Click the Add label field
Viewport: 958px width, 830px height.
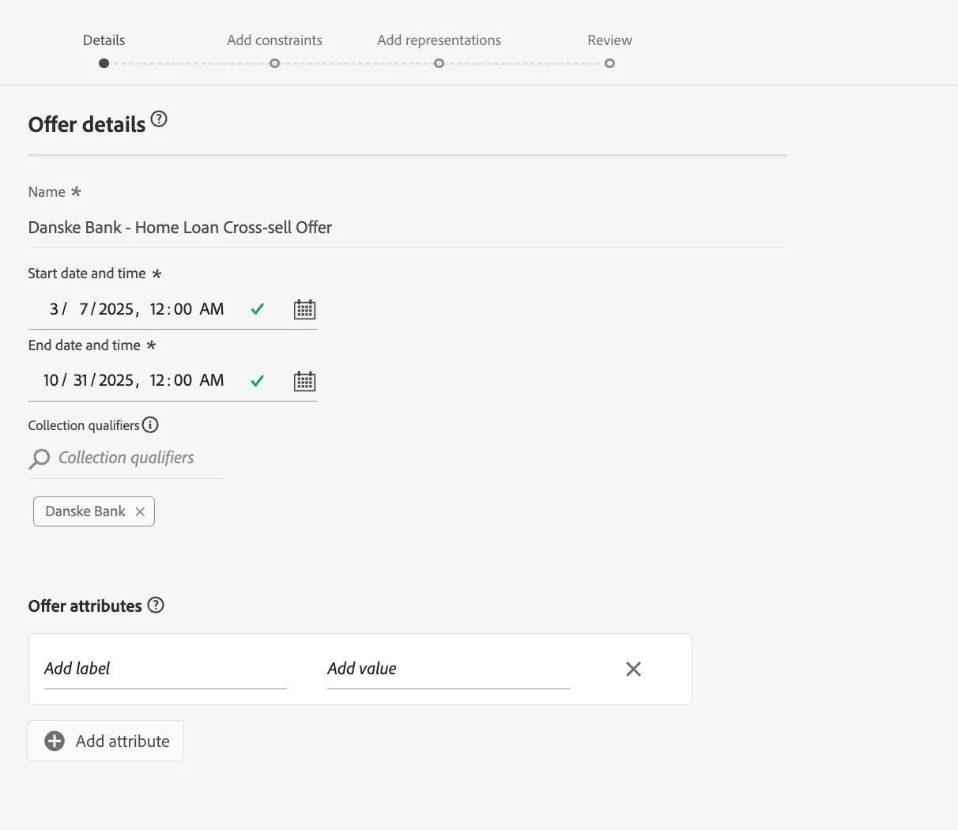165,669
